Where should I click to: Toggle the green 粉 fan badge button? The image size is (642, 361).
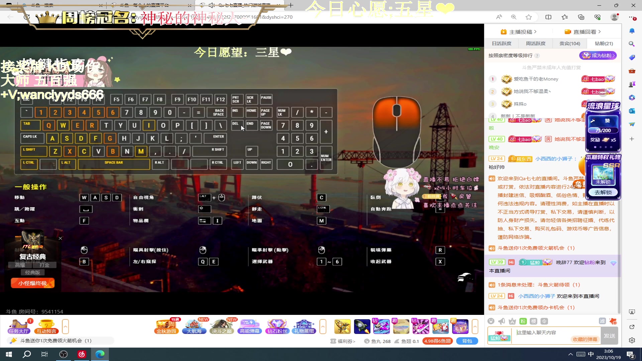click(x=523, y=321)
